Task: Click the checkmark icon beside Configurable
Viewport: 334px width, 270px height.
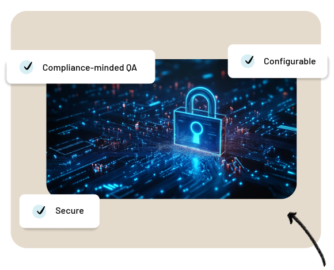Action: tap(248, 61)
